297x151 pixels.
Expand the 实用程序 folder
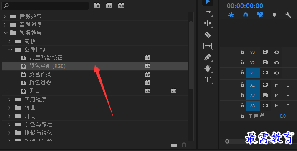pos(10,99)
